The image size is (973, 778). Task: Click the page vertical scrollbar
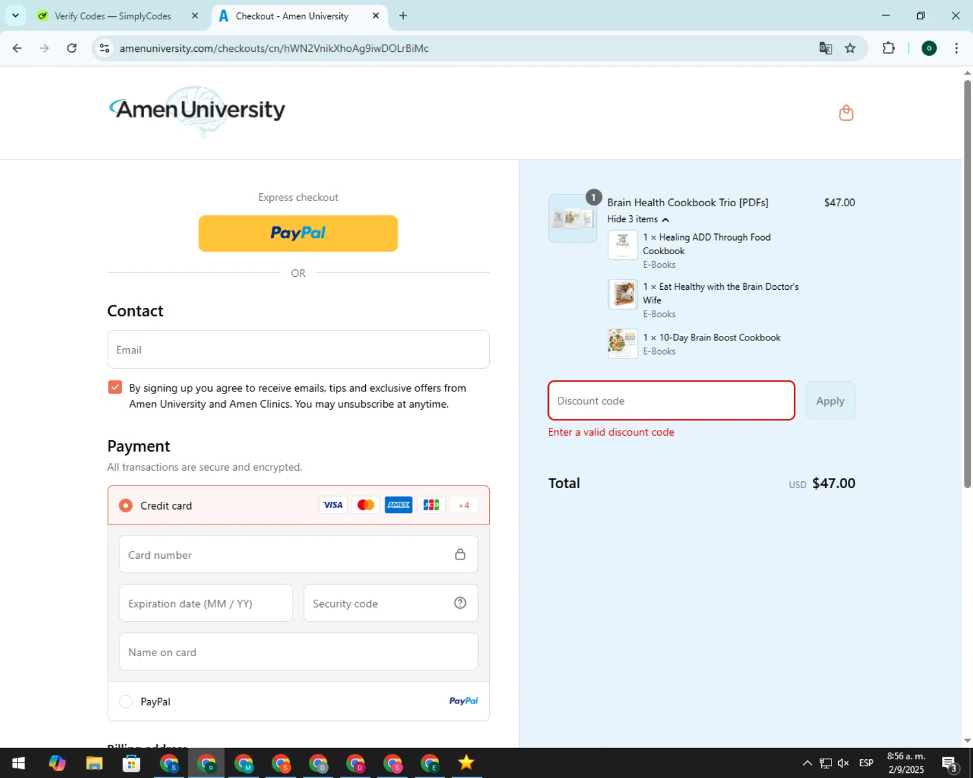pyautogui.click(x=967, y=283)
